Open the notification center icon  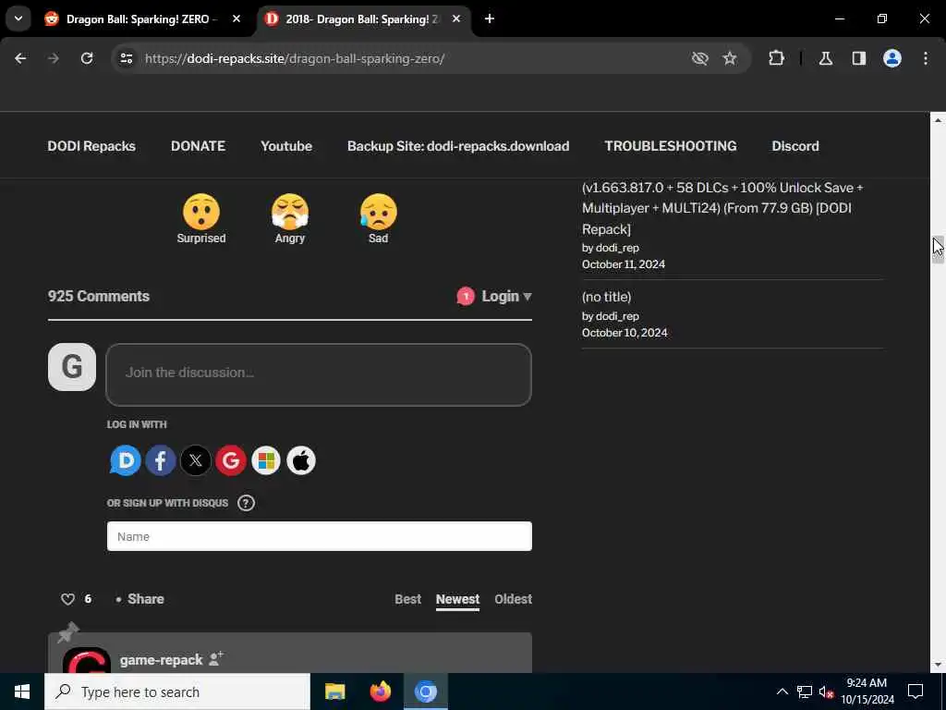pyautogui.click(x=916, y=692)
